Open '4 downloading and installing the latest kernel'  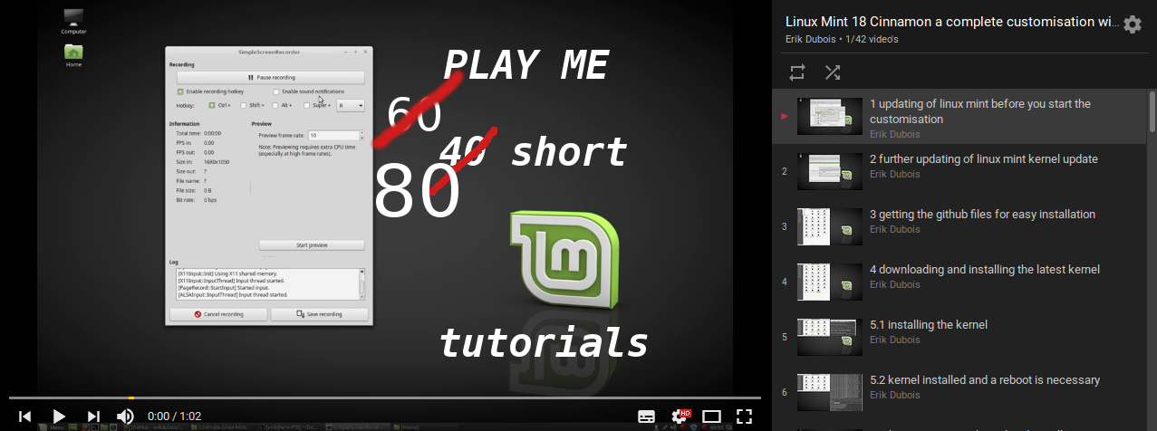[985, 270]
